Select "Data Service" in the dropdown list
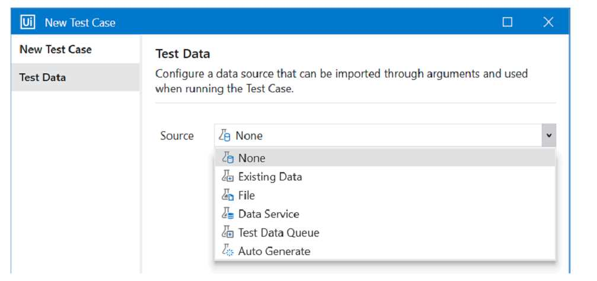Viewport: 597px width, 281px height. click(x=269, y=214)
